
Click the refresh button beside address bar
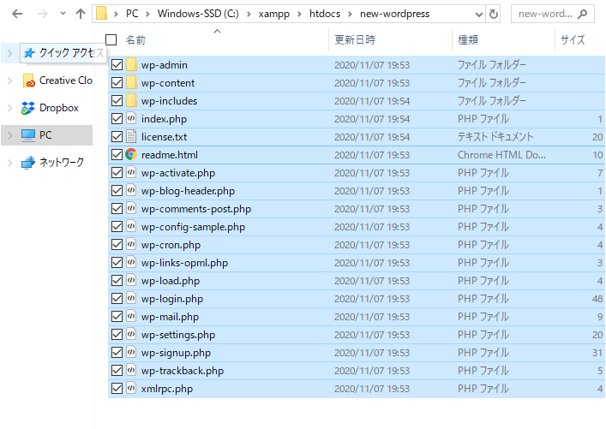pos(493,14)
